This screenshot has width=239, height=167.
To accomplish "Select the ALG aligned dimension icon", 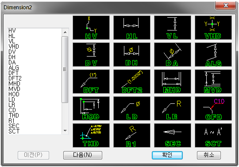I will pyautogui.click(x=213, y=55).
